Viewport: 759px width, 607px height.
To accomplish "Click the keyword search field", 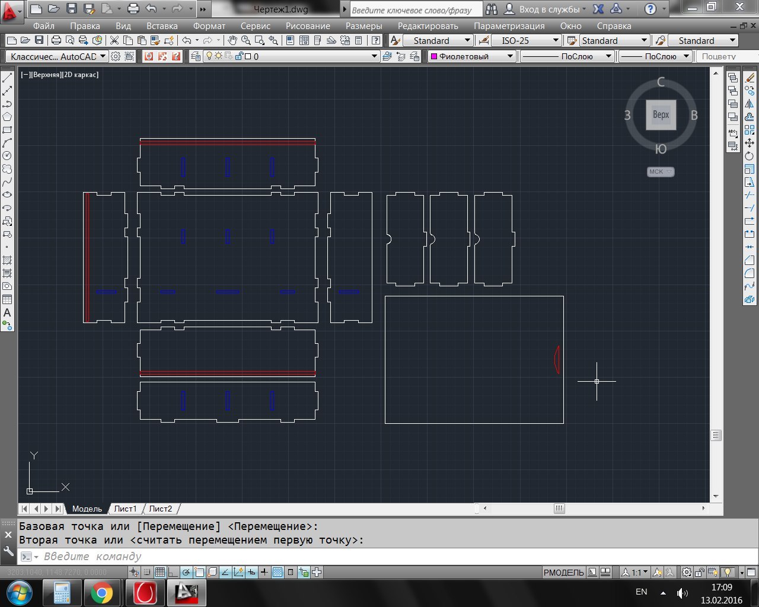I will 416,9.
